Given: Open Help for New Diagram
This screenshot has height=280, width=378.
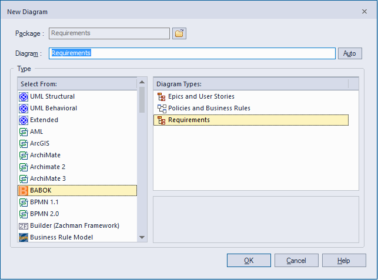Looking at the screenshot, I should (x=344, y=261).
